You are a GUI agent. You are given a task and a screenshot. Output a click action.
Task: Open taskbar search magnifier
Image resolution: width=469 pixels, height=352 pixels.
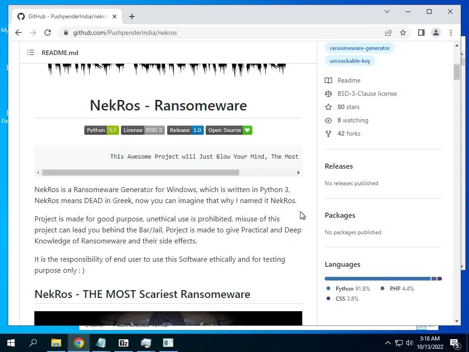pyautogui.click(x=33, y=343)
